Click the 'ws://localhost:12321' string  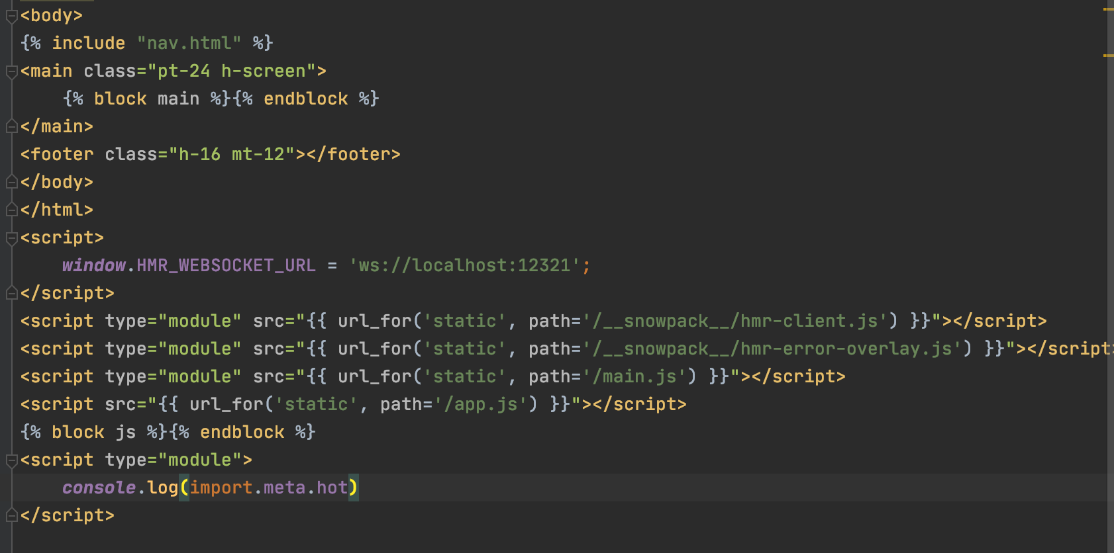click(x=465, y=265)
